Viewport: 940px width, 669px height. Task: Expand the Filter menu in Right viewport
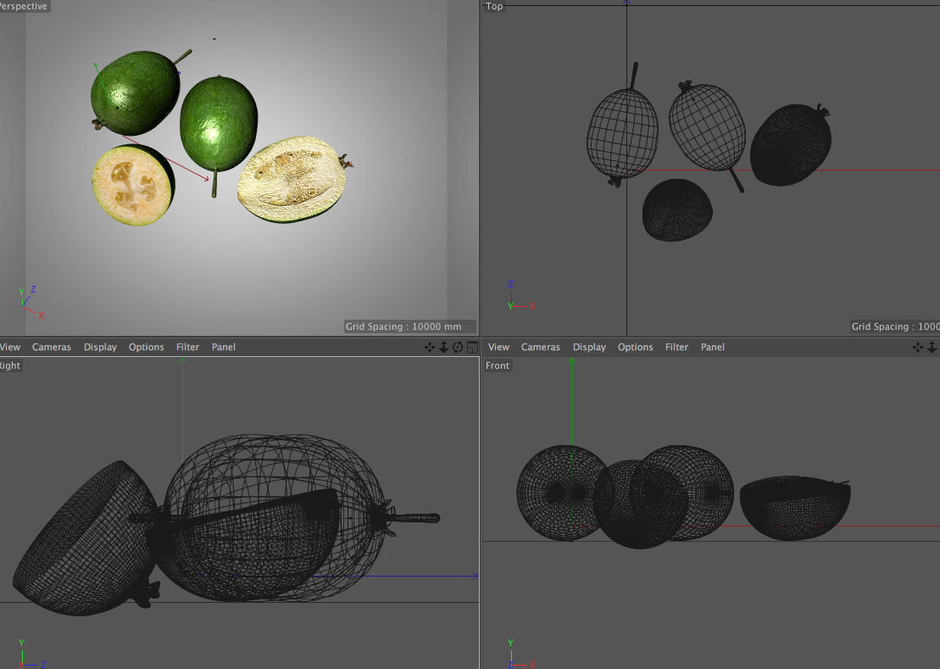(x=187, y=347)
